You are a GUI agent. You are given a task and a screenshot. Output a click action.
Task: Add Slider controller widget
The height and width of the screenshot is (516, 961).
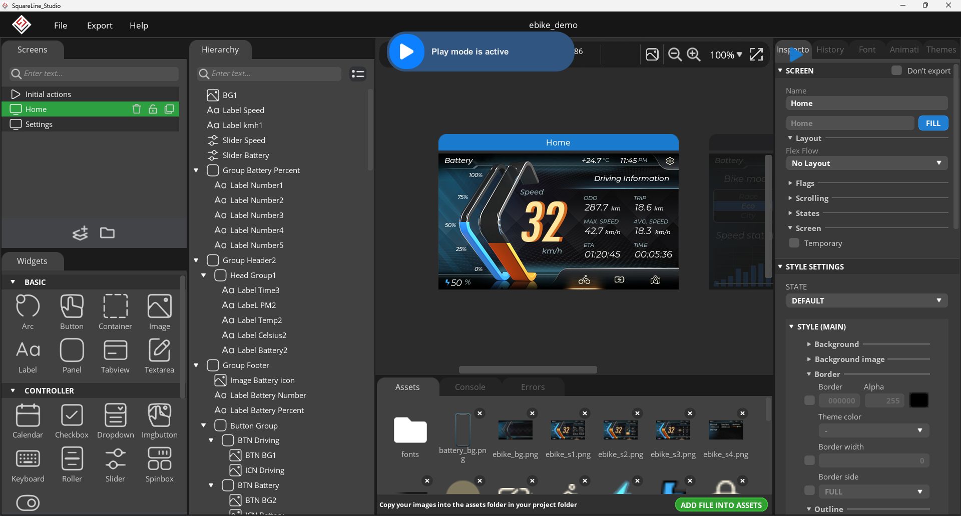click(x=115, y=465)
